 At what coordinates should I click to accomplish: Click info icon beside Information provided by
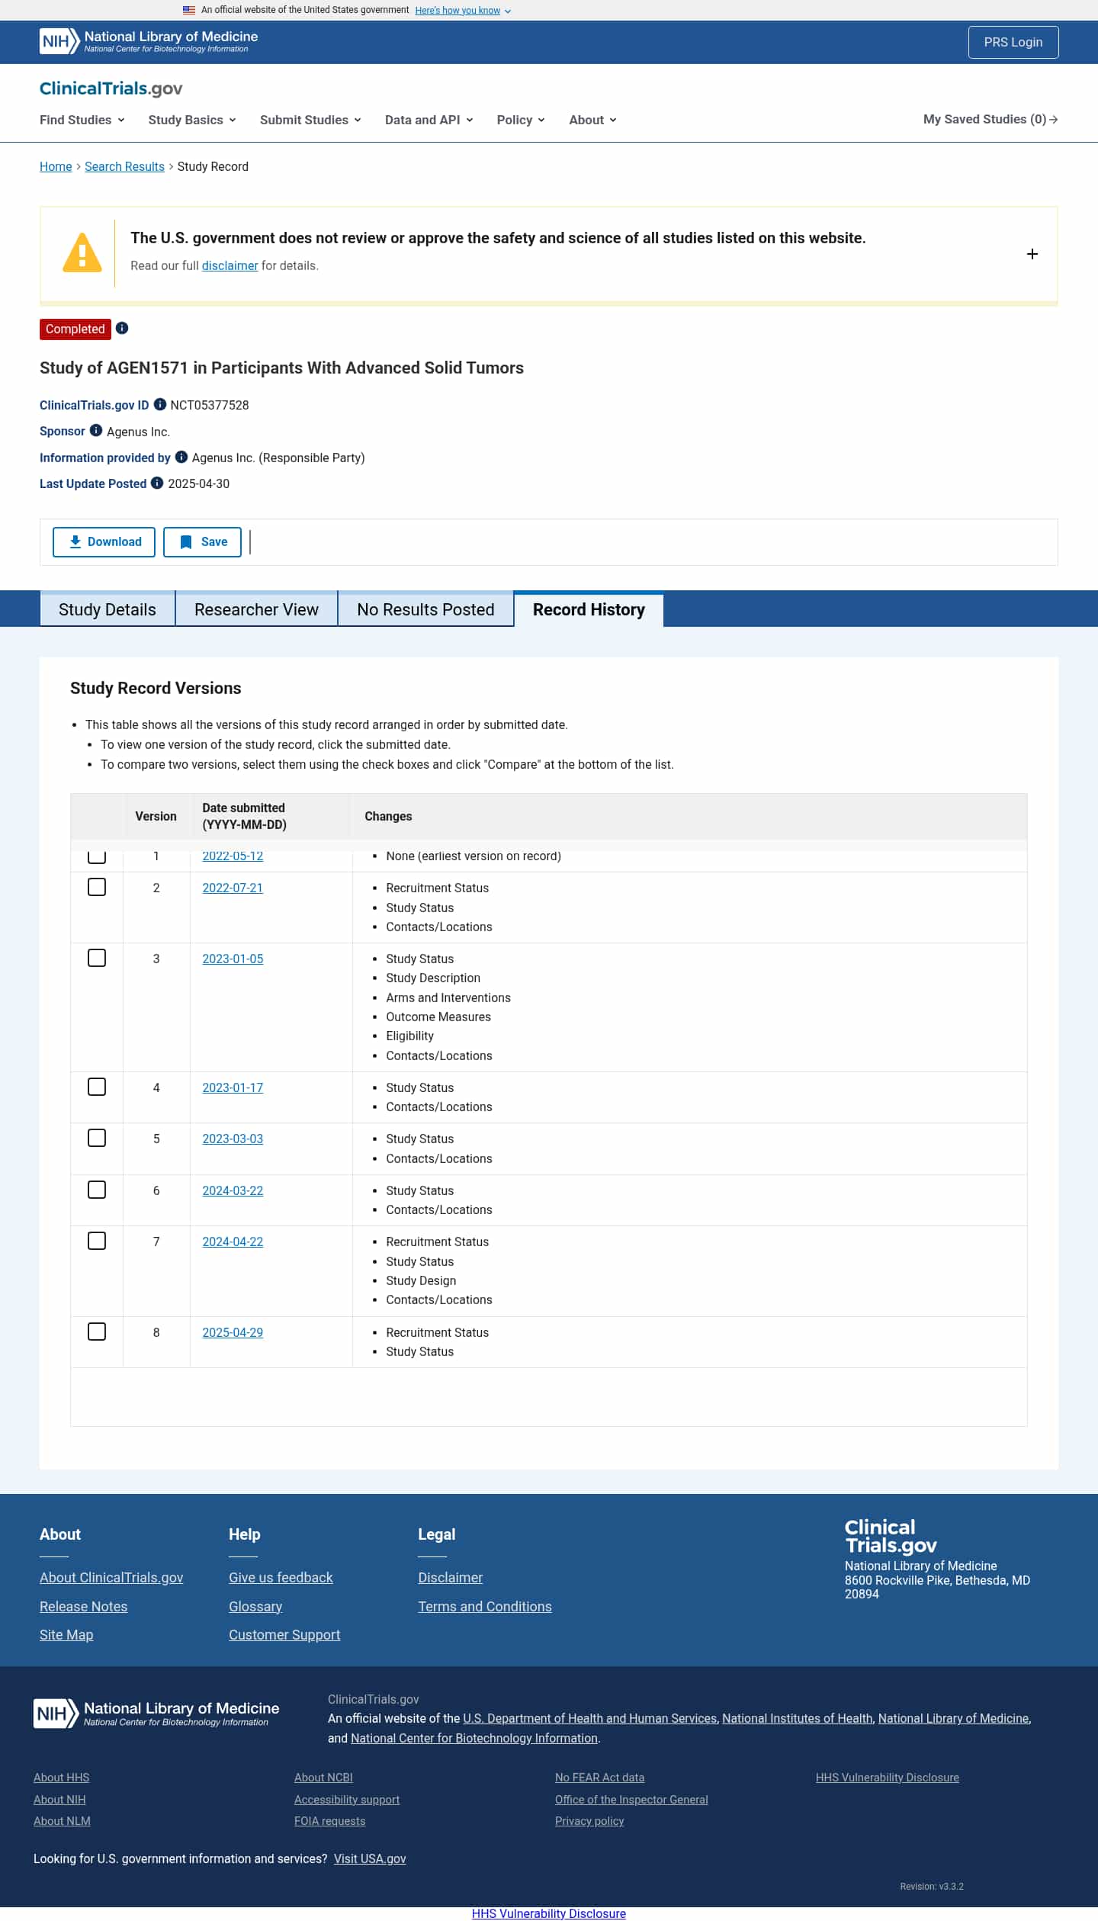pyautogui.click(x=181, y=457)
